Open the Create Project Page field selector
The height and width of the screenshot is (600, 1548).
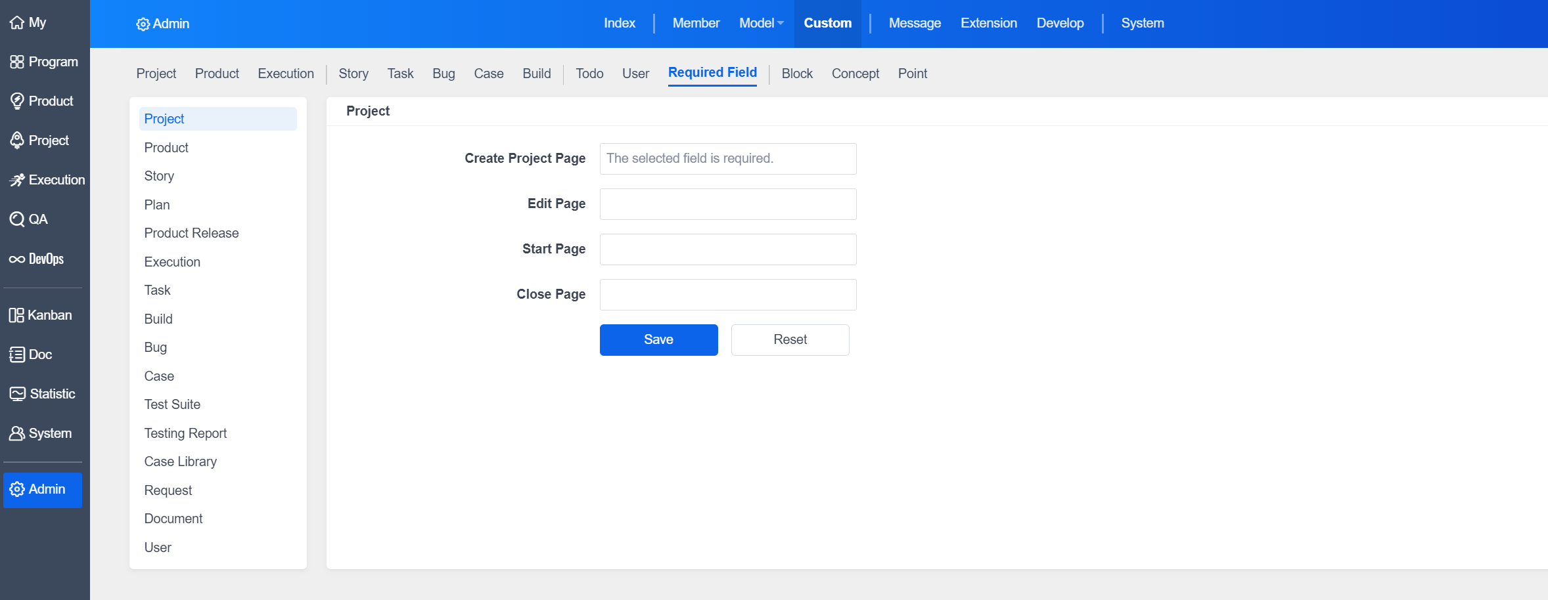(x=727, y=159)
